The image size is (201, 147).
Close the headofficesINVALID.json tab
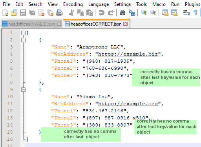pos(59,24)
